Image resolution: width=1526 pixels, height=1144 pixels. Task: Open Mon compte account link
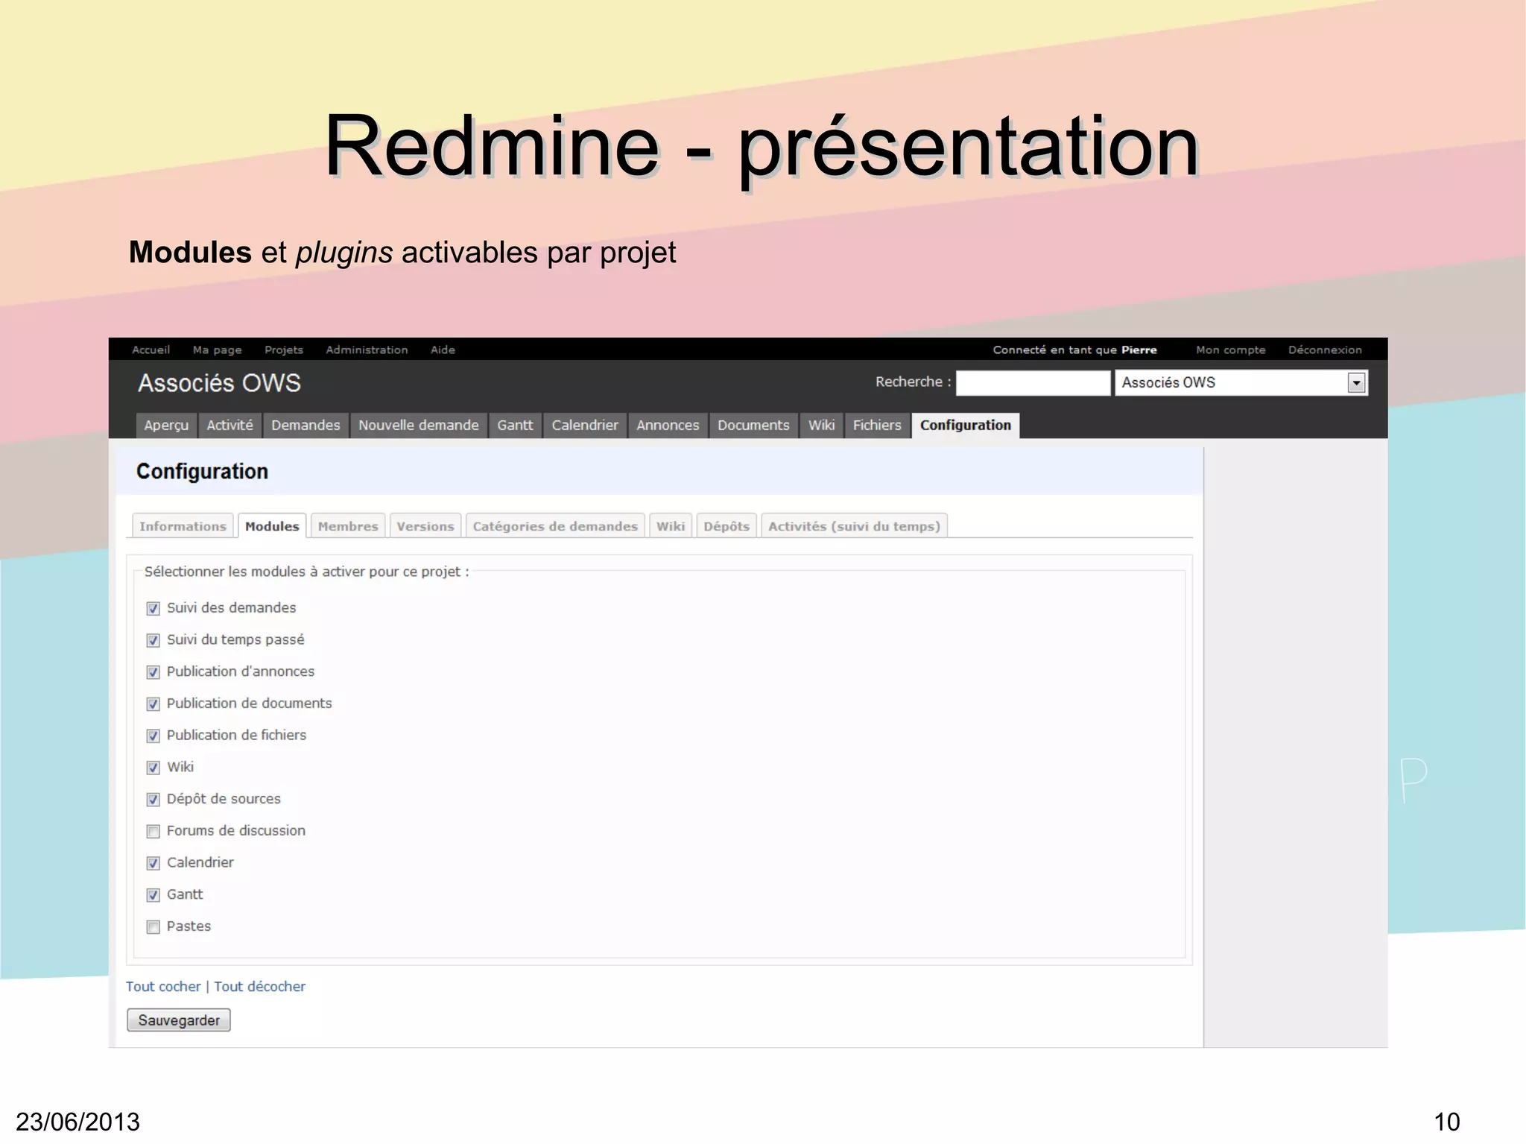[1230, 350]
